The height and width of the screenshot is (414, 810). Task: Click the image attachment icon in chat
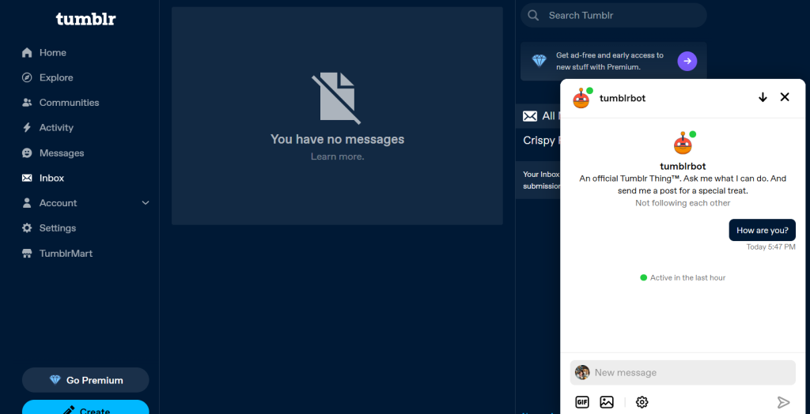[x=607, y=402]
